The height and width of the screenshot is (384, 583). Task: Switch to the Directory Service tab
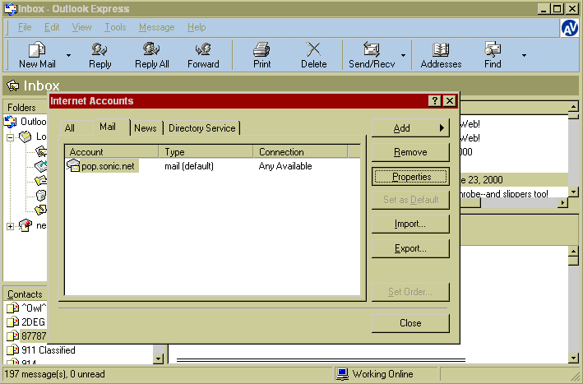tap(202, 128)
